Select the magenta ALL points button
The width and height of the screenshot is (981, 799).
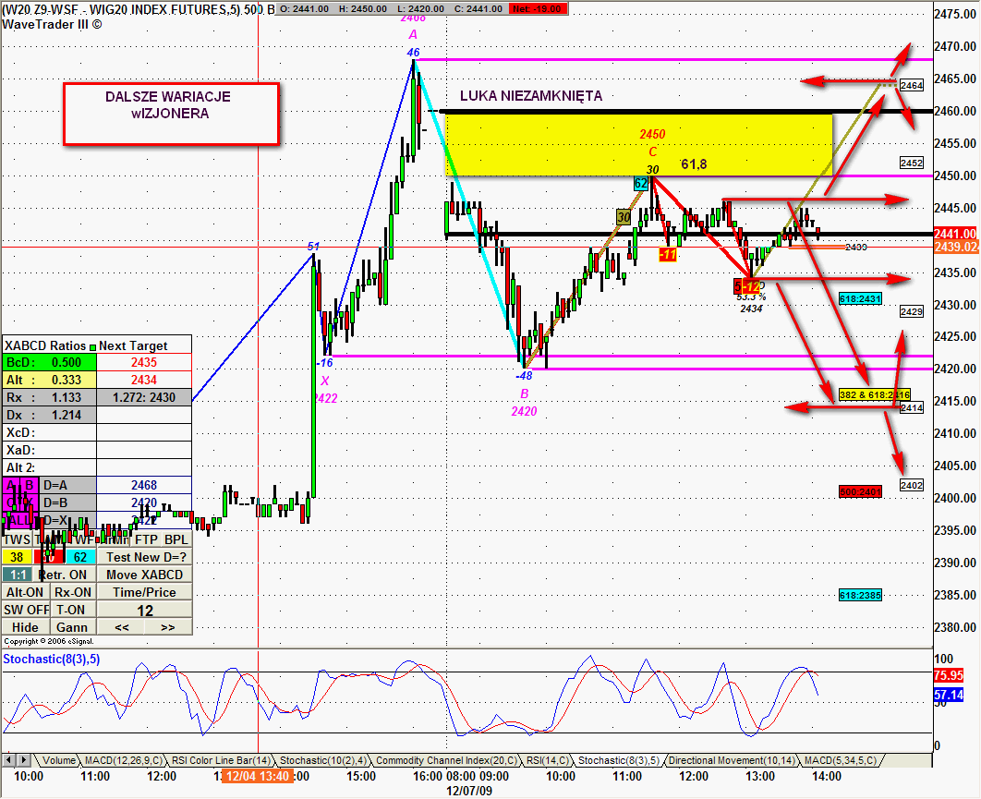(x=19, y=520)
